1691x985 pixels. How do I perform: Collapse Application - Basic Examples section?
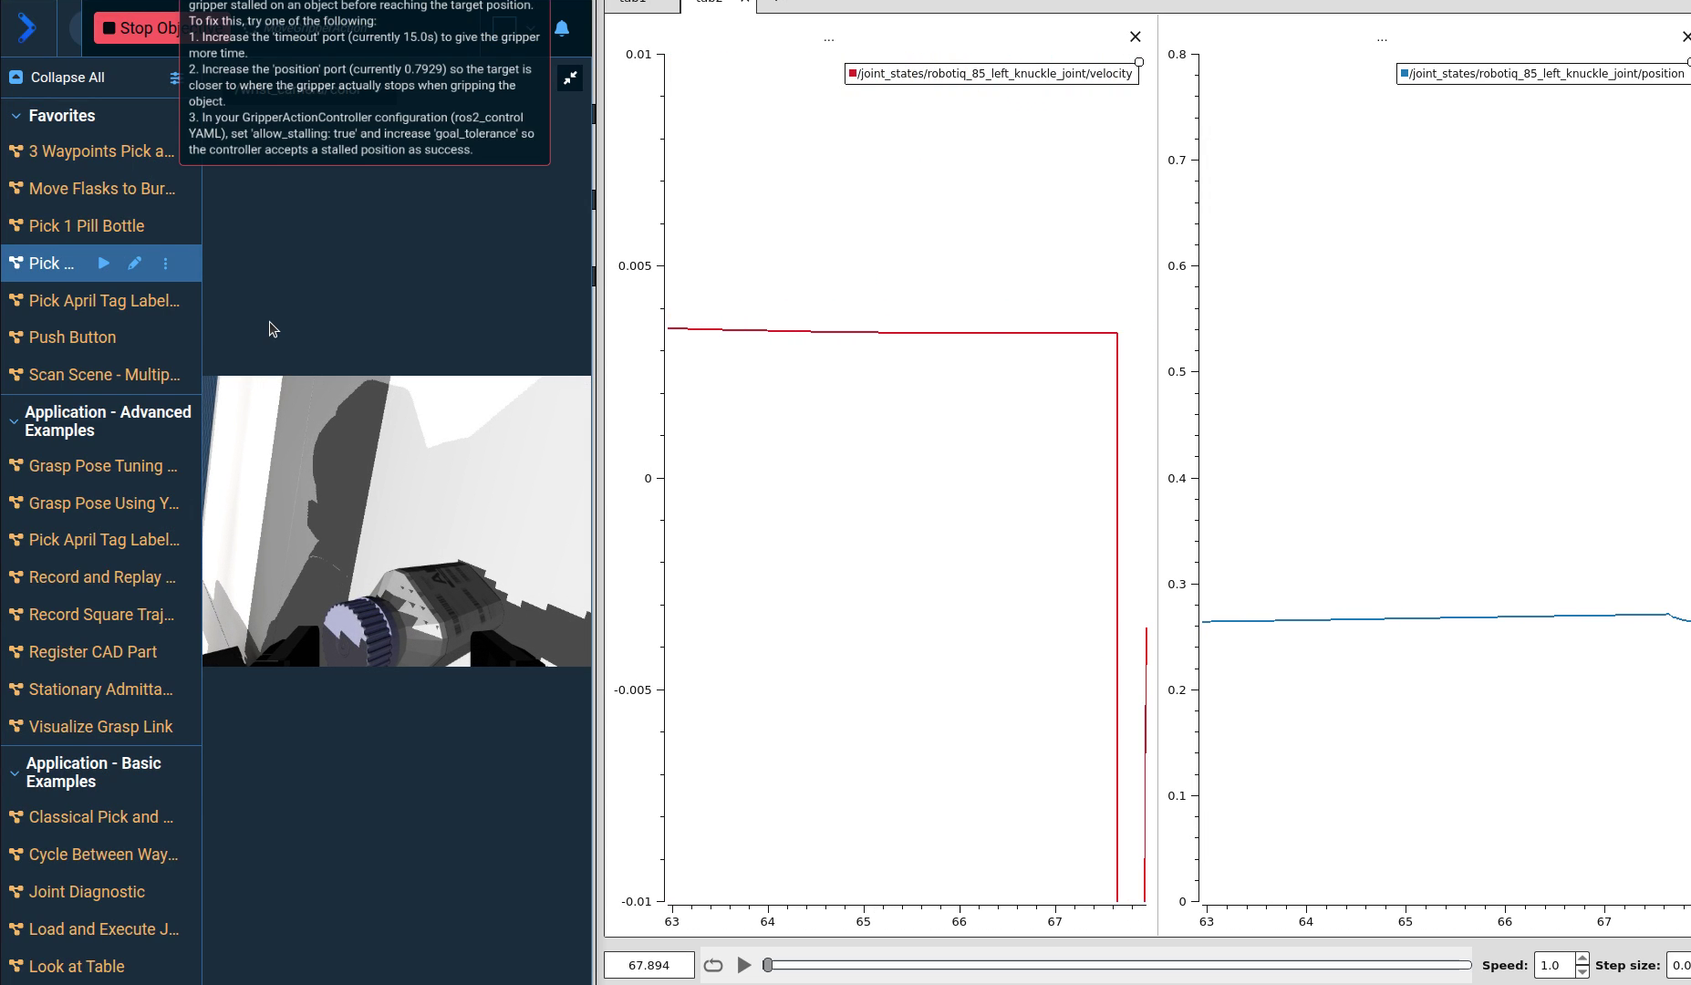pos(14,772)
